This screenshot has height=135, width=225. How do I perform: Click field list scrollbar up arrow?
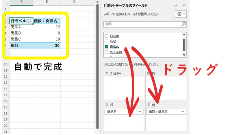tap(184, 35)
